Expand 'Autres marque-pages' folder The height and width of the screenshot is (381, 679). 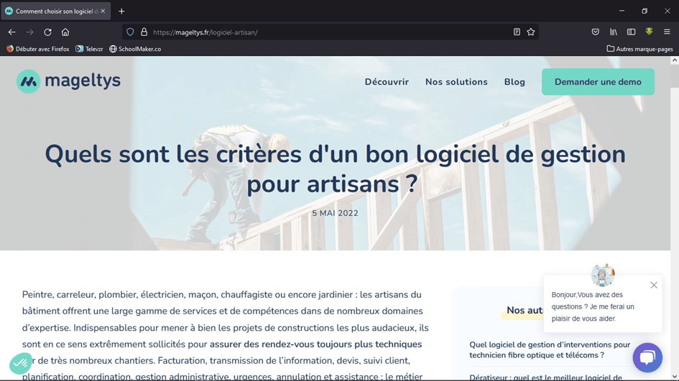[x=639, y=49]
